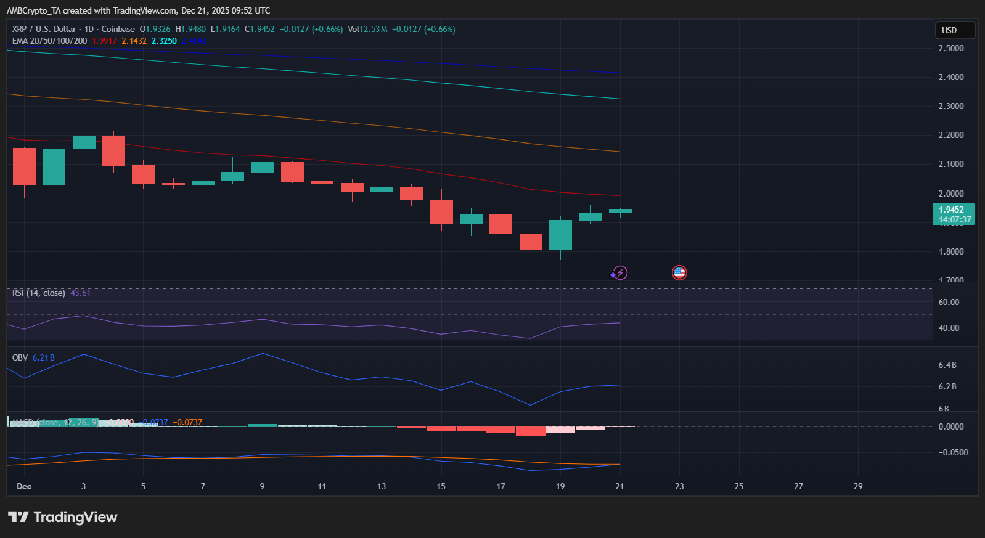Screen dimensions: 985x538
Task: Click the RSI (14, close) indicator label
Action: pyautogui.click(x=38, y=293)
